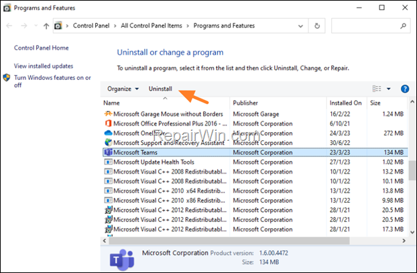Click the Visual C++ 2010 x86 icon
Screen dimensions: 417x273
click(x=108, y=201)
